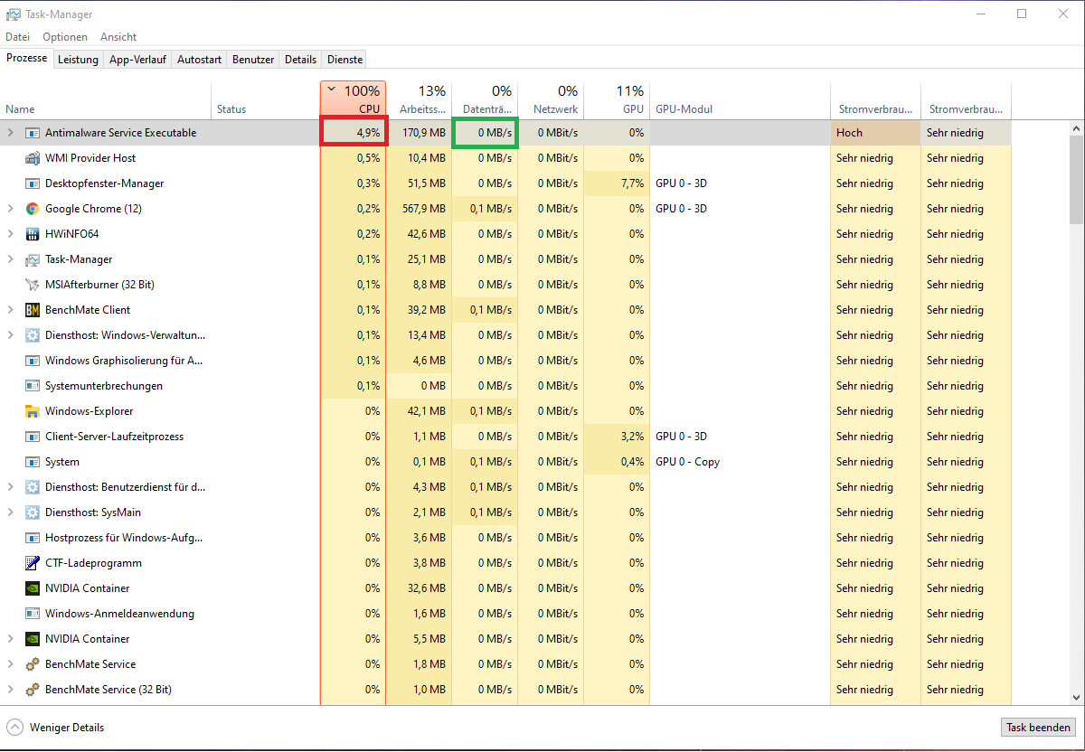Expand Diensthost: Windows-Verwaltung row
The height and width of the screenshot is (752, 1085).
[x=11, y=335]
